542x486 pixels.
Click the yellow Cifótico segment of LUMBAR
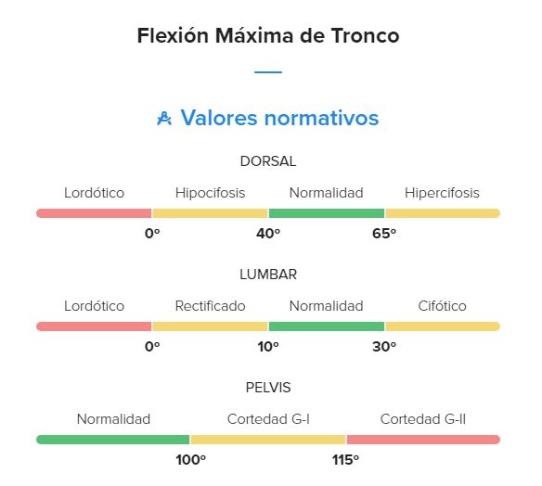click(x=443, y=326)
